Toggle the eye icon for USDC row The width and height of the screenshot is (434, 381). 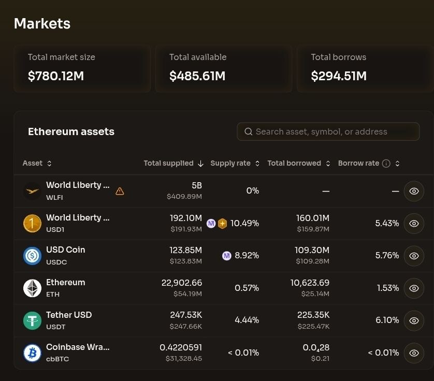point(414,256)
